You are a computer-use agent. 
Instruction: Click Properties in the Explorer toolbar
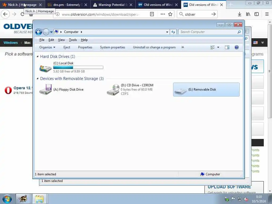[85, 47]
